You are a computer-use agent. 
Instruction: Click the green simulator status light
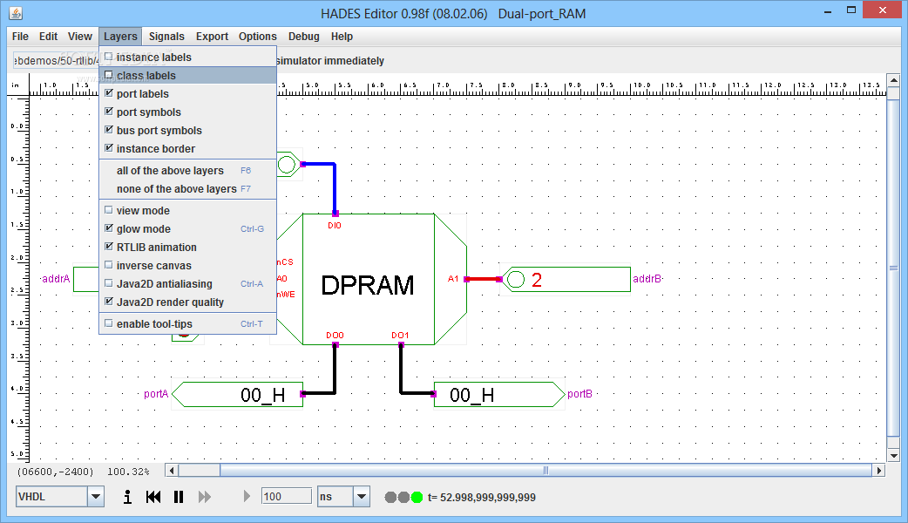pyautogui.click(x=417, y=497)
